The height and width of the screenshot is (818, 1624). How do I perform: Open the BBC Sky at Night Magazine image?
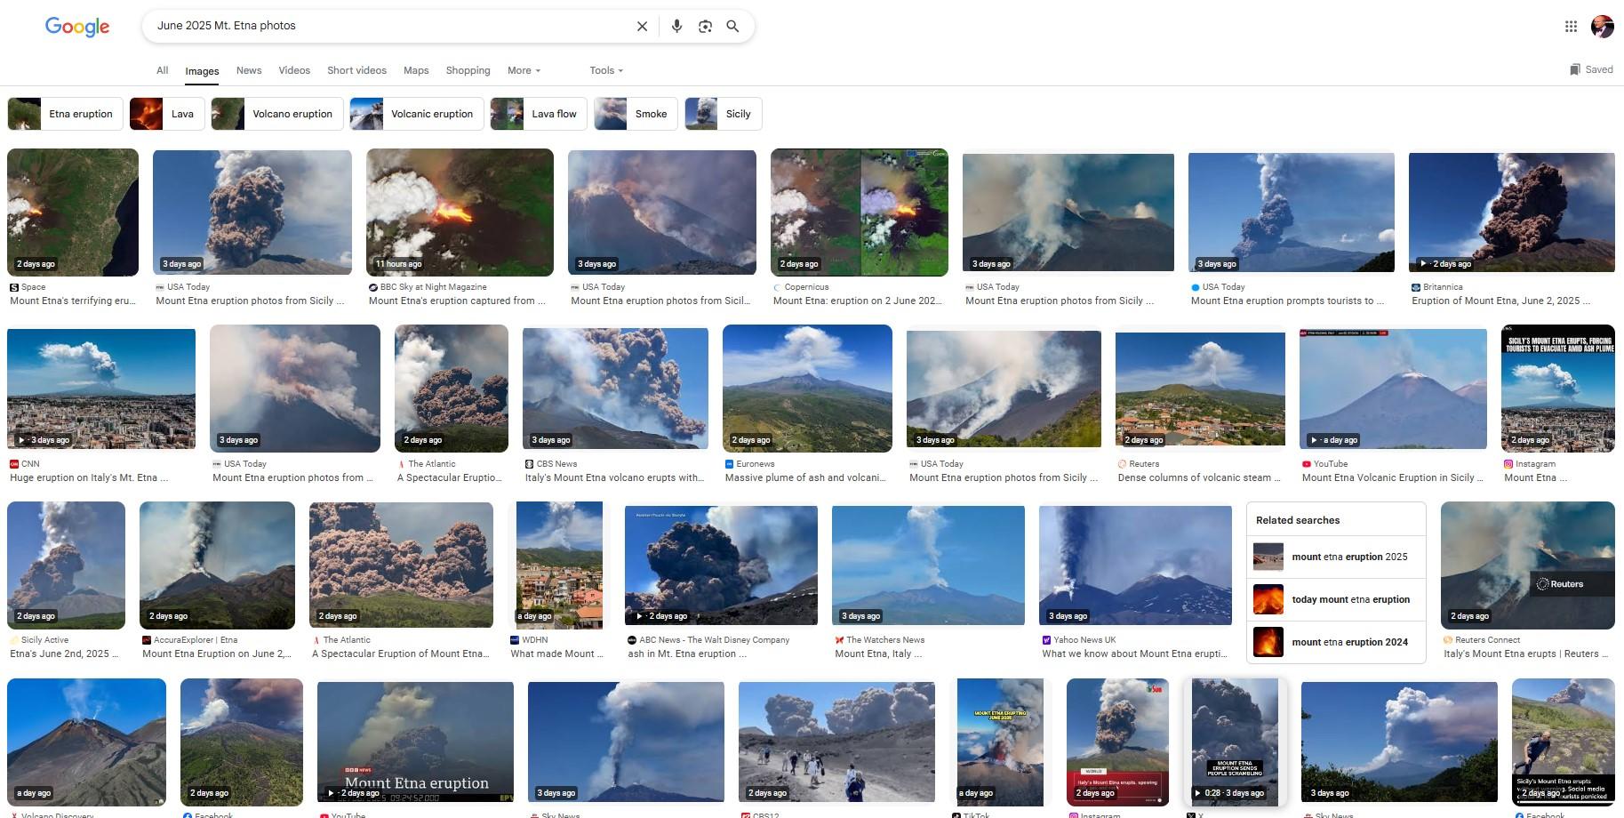(x=460, y=213)
